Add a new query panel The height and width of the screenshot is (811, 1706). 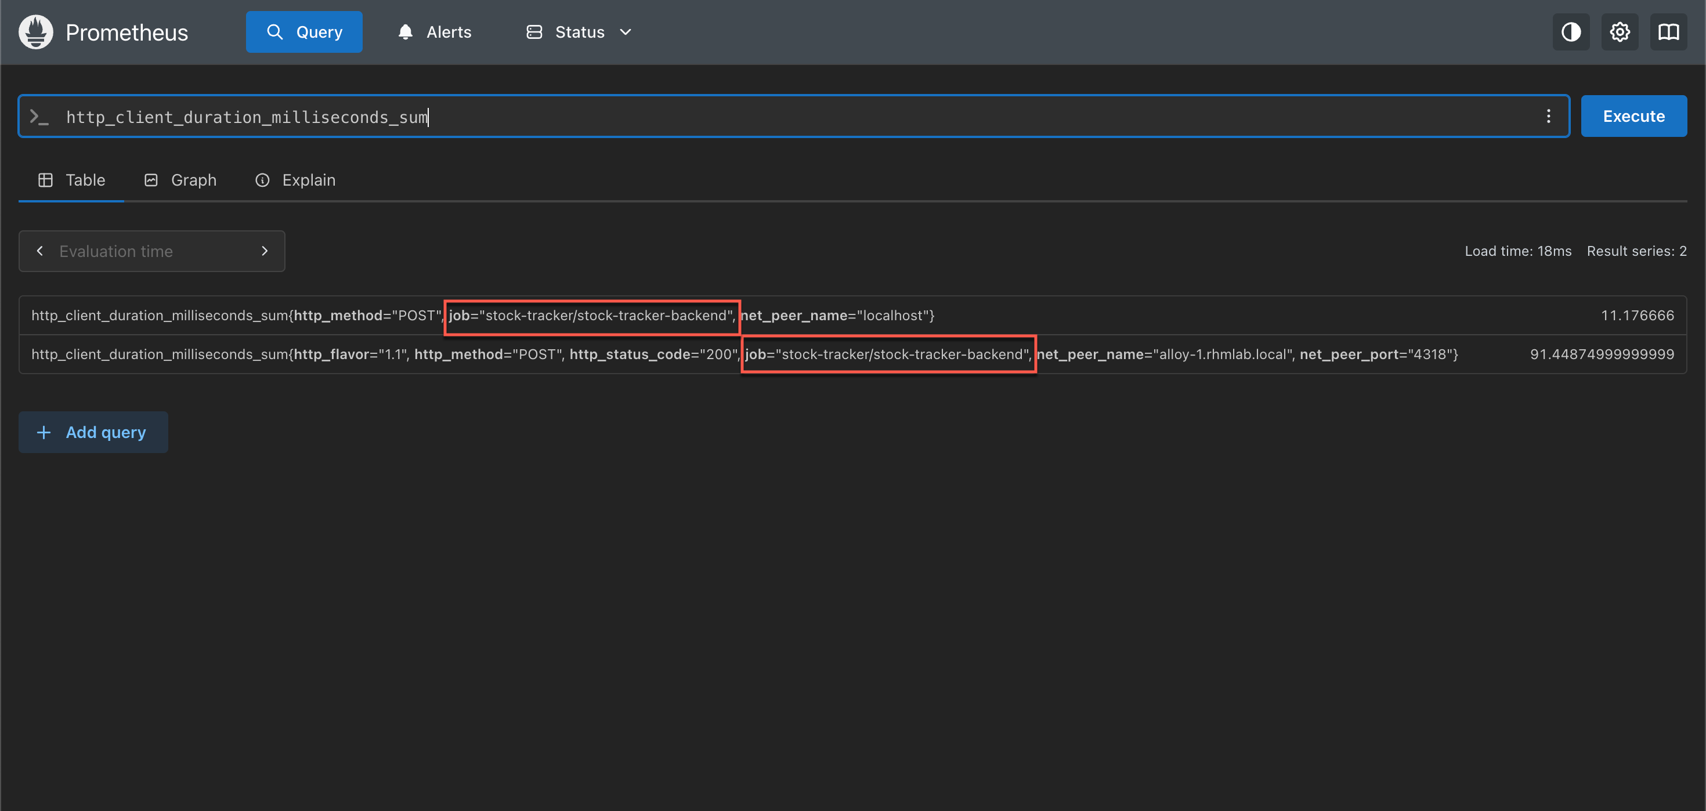[93, 432]
